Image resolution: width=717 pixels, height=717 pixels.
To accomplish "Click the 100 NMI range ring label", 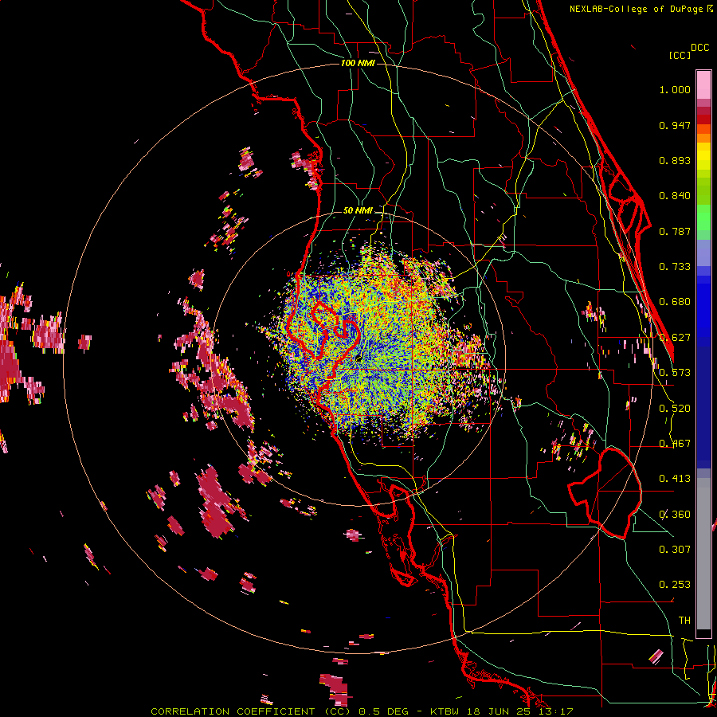I will pos(358,63).
